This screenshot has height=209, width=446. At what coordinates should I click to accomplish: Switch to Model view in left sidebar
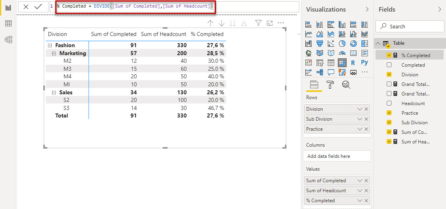[x=8, y=40]
